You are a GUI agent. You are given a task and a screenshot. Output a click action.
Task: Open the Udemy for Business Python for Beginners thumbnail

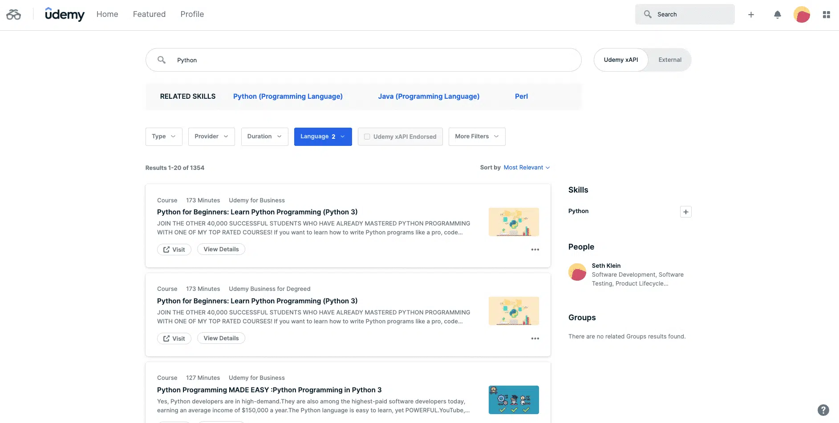click(x=514, y=222)
